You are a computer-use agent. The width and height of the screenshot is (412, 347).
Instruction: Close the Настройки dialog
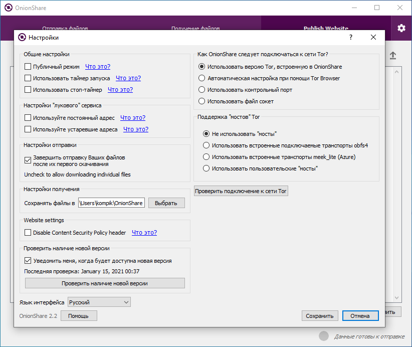click(x=373, y=37)
